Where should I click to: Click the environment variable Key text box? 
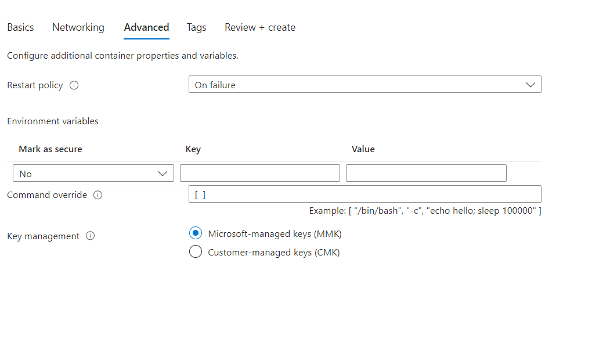259,173
